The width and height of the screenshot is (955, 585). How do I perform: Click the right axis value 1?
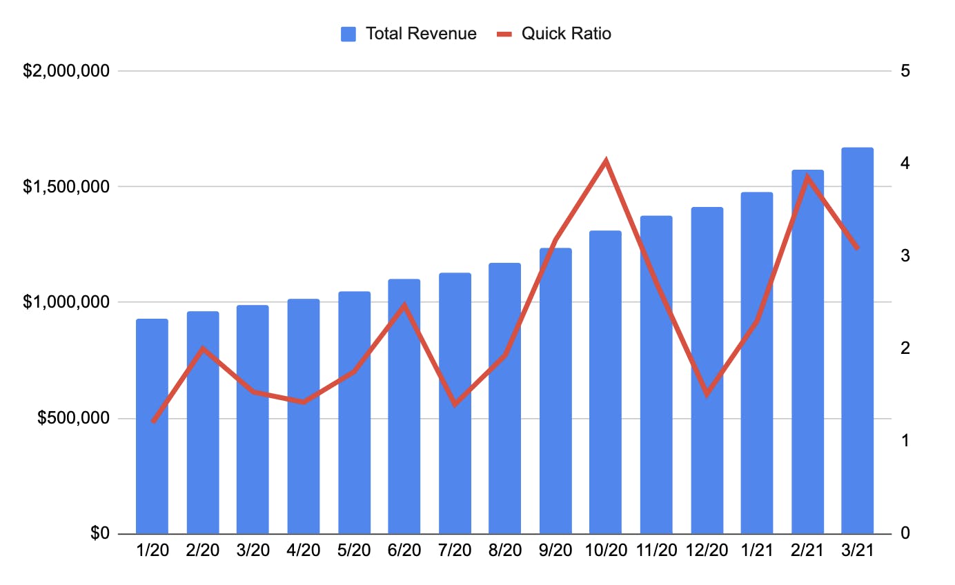(905, 441)
